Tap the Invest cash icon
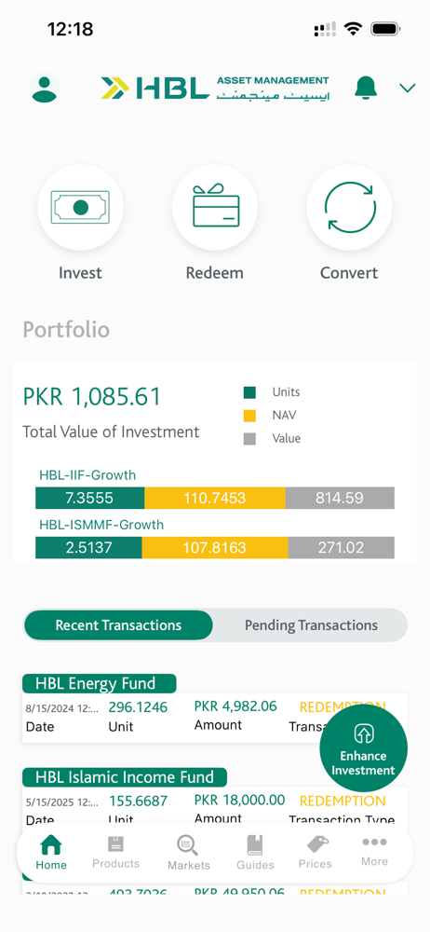This screenshot has height=932, width=430. [x=81, y=208]
